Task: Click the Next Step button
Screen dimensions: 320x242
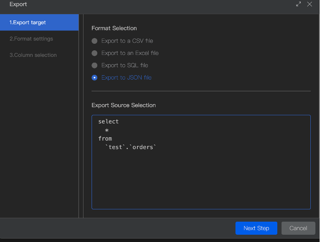Action: tap(256, 228)
